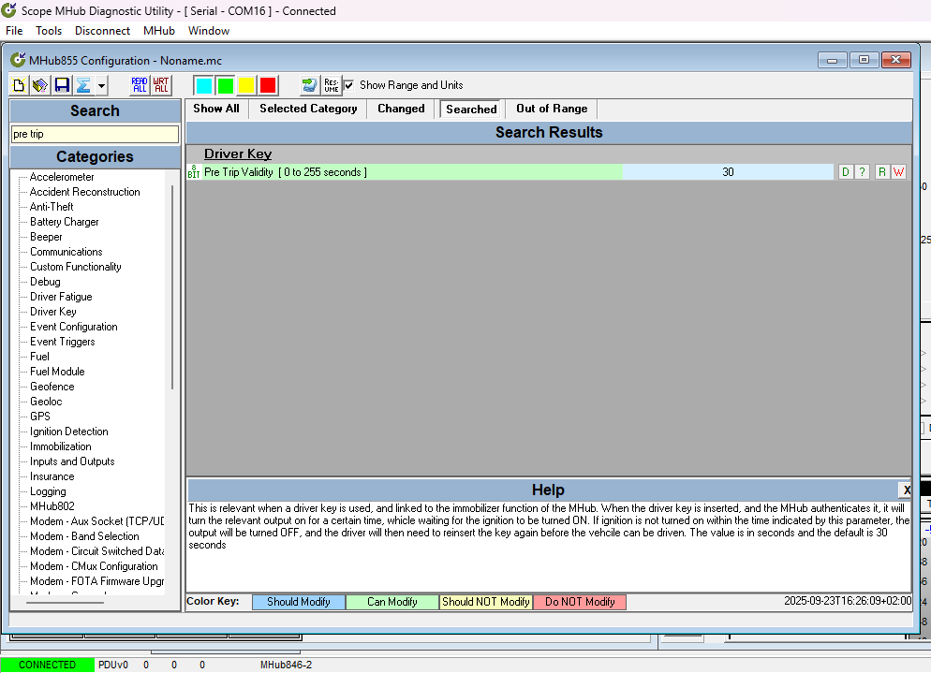Click the R read button for Pre Trip Validity
The height and width of the screenshot is (673, 931).
click(882, 172)
